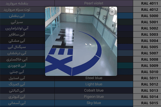This screenshot has height=107, width=161.
Task: Select the RAL 5002 code cell
Action: click(x=147, y=28)
